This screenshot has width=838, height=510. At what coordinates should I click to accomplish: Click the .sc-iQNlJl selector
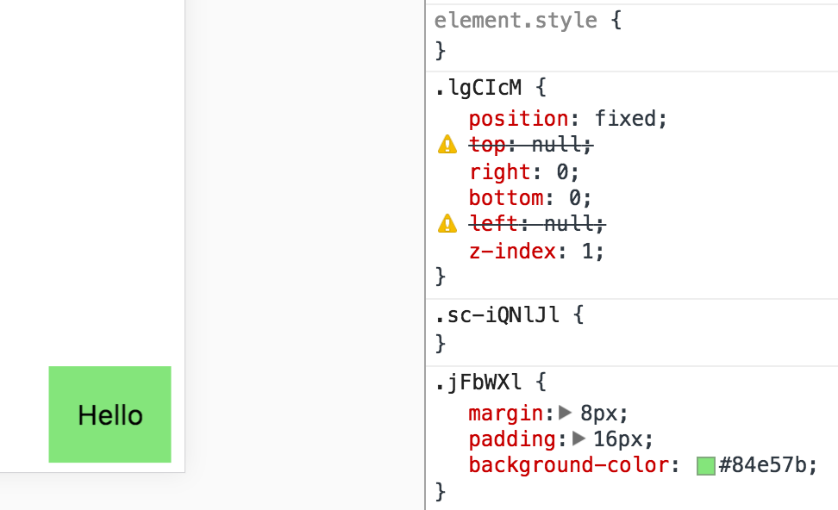[497, 315]
